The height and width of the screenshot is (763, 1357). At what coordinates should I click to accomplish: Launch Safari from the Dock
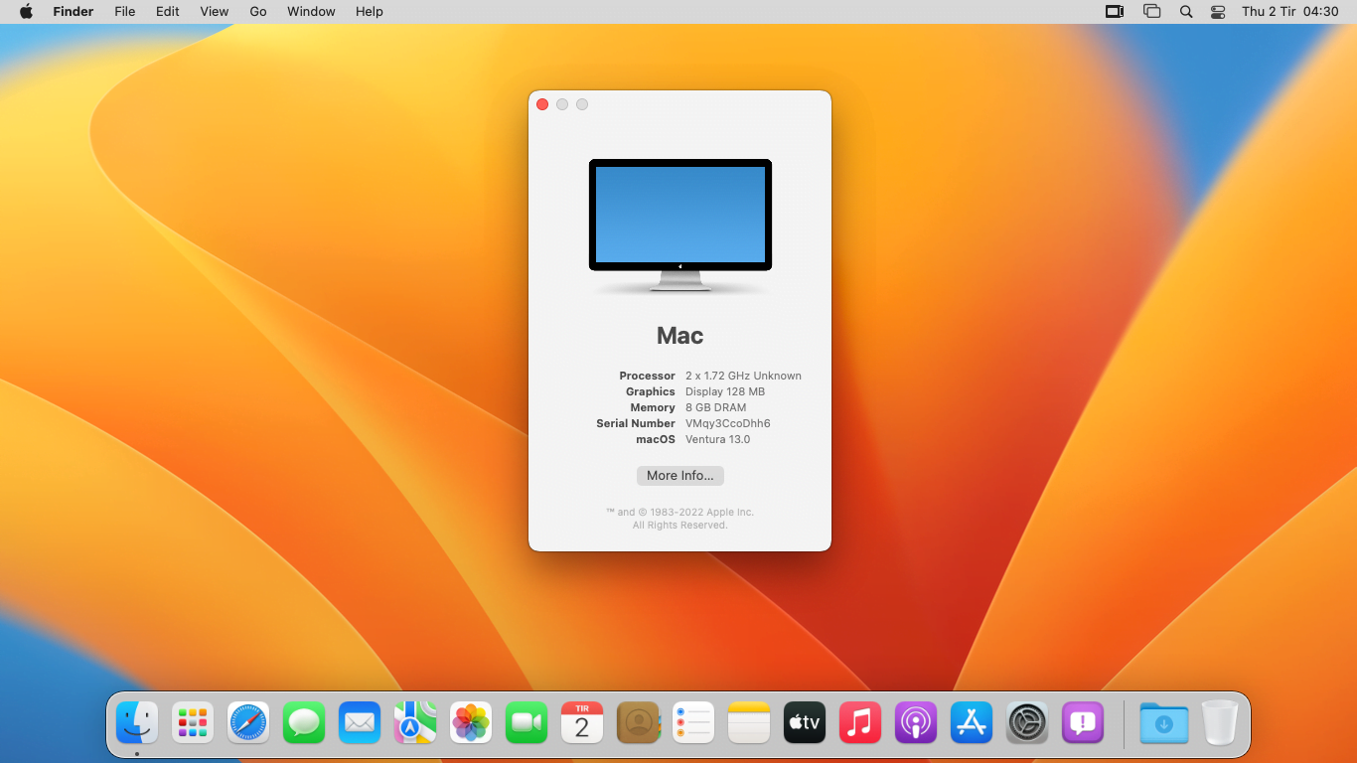click(x=248, y=722)
